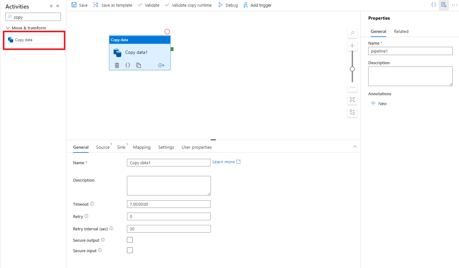
Task: Click the canvas zoom slider handle
Action: (352, 69)
